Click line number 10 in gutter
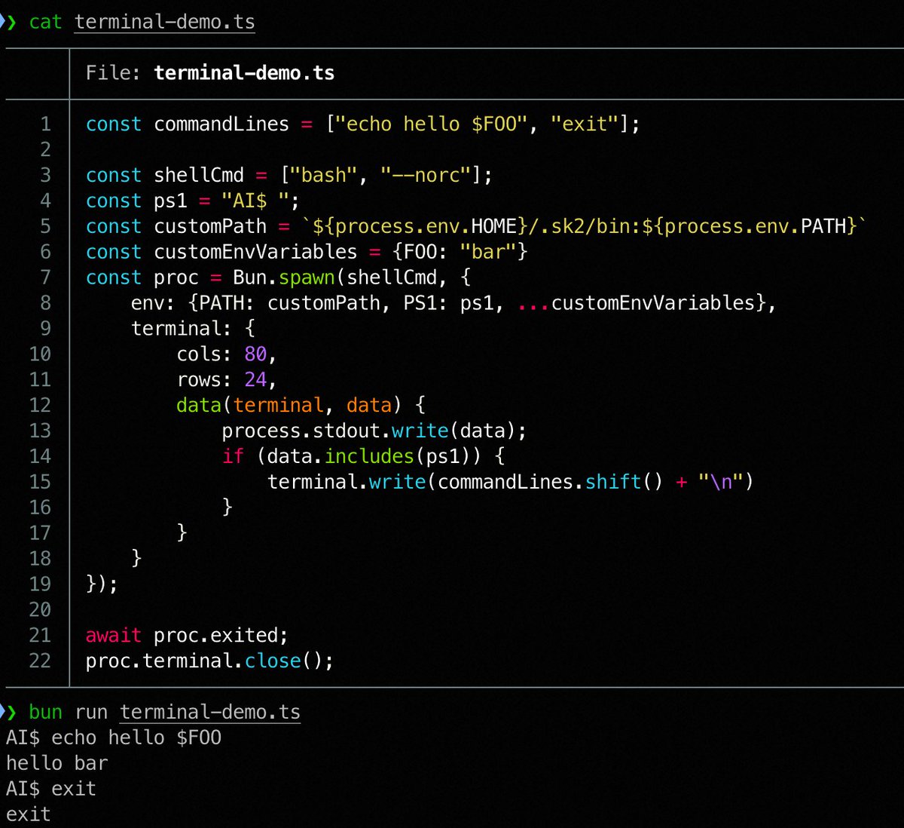The image size is (904, 828). 40,354
